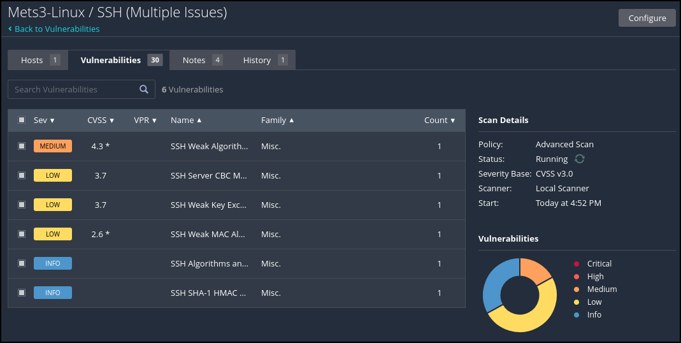Viewport: 681px width, 343px height.
Task: Click the Search Vulnerabilities input field
Action: (x=81, y=89)
